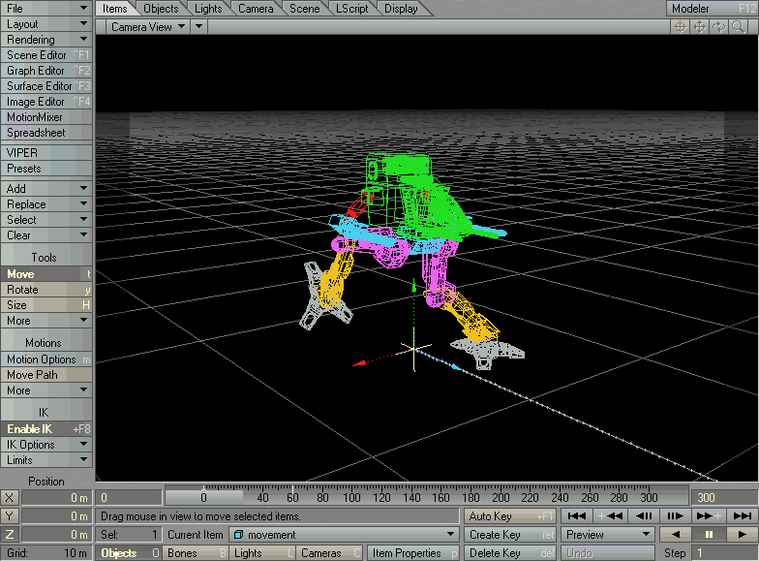
Task: Switch to the Display tab
Action: pos(401,8)
